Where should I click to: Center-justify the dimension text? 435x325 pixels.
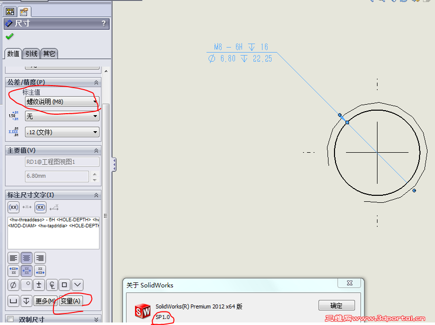tap(26, 258)
